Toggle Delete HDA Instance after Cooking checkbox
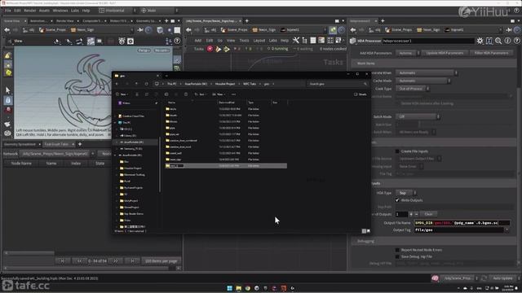 (397, 103)
